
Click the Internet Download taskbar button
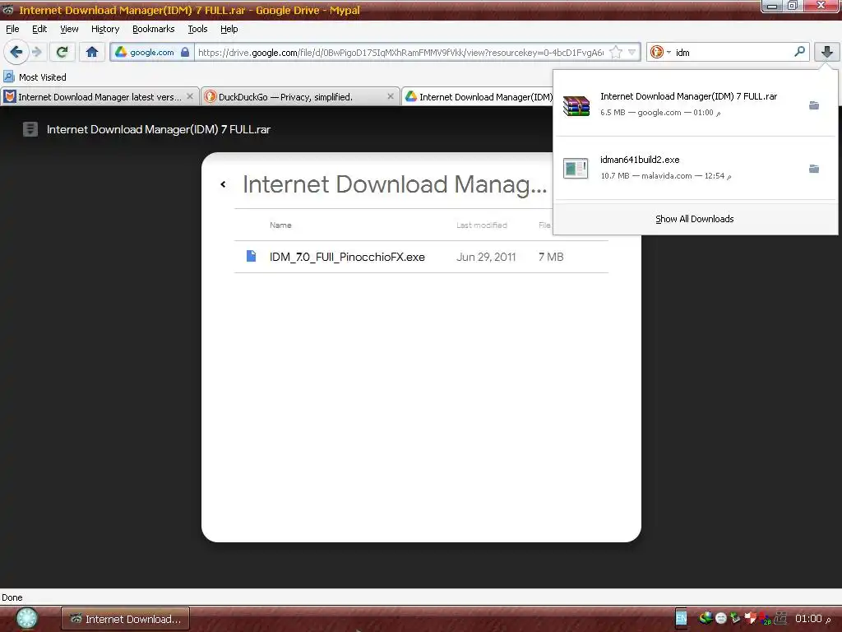pos(125,619)
